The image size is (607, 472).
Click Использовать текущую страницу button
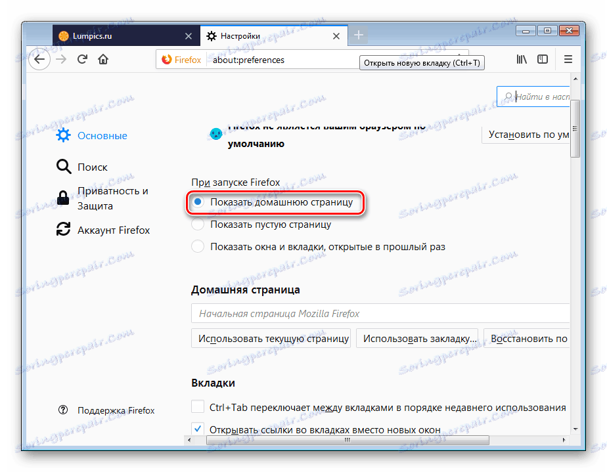[271, 339]
